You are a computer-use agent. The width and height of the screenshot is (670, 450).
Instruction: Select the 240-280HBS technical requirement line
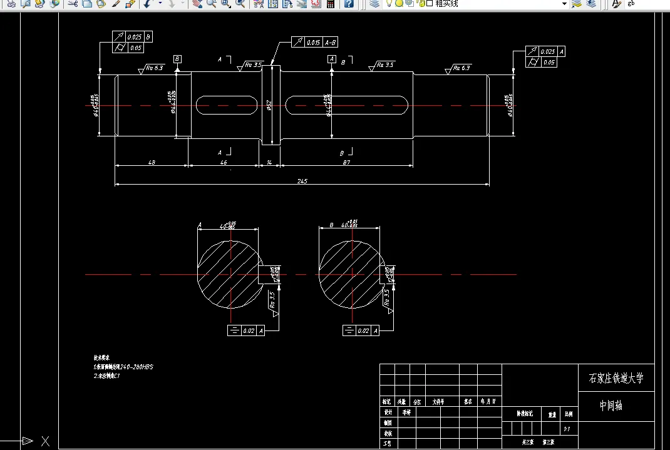(x=123, y=367)
